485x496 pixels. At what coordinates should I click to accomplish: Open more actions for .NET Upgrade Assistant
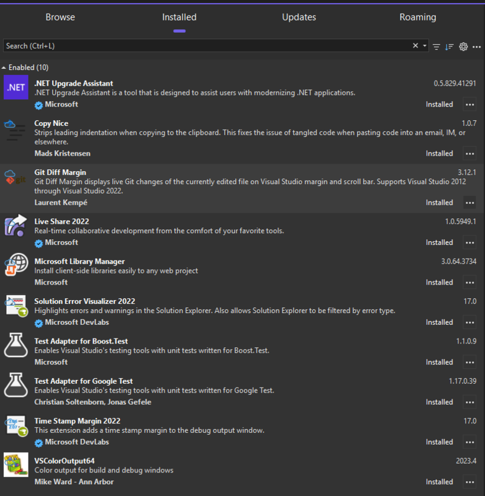tap(469, 104)
